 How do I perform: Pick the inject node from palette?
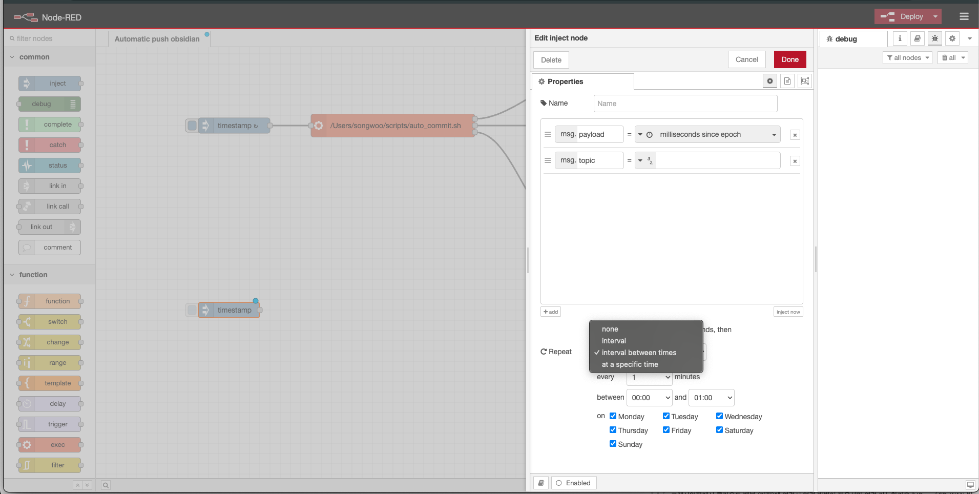(x=50, y=84)
